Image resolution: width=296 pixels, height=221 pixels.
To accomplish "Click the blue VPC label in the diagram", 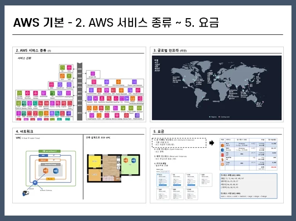I will coord(43,155).
